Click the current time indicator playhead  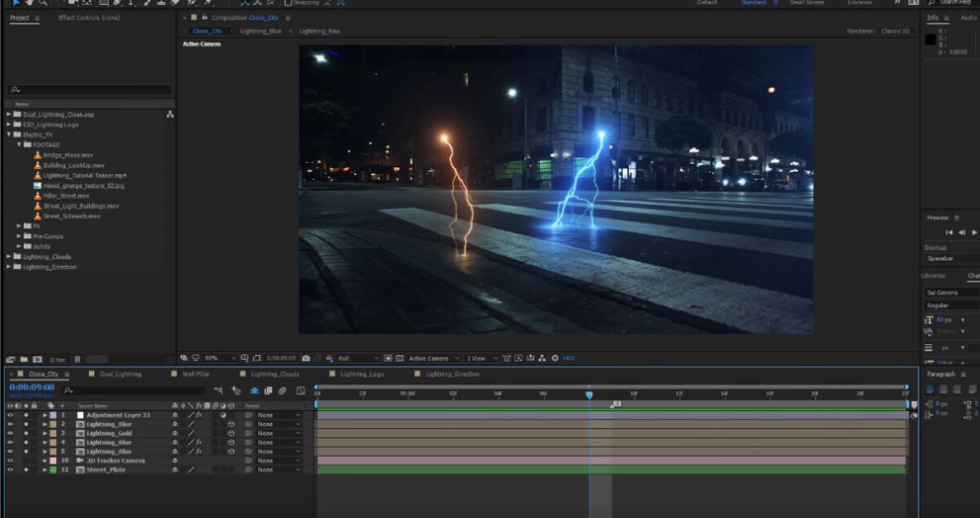click(x=588, y=394)
